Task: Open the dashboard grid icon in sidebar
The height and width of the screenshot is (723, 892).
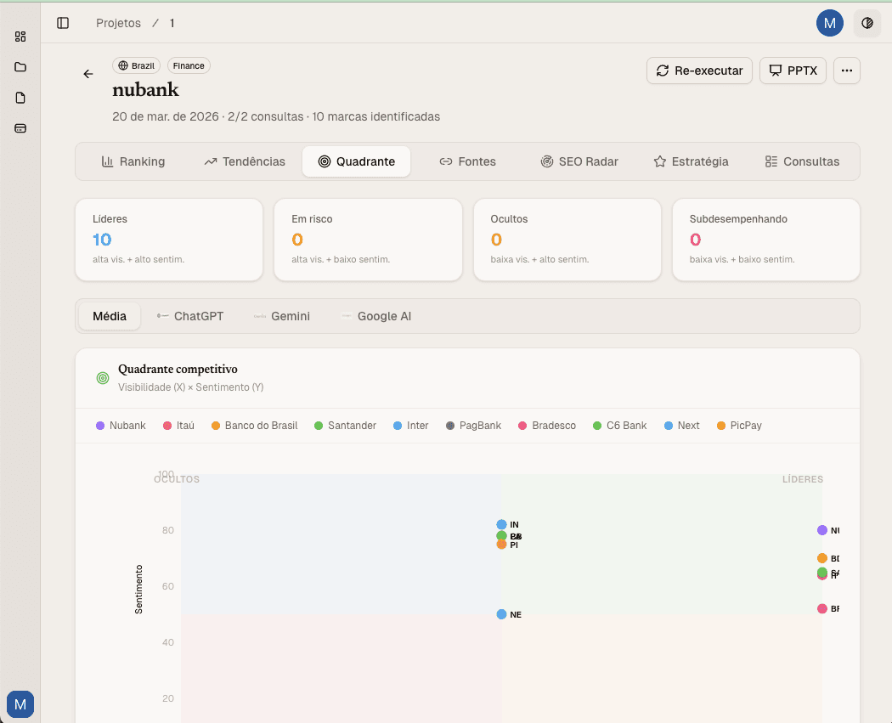Action: 20,37
